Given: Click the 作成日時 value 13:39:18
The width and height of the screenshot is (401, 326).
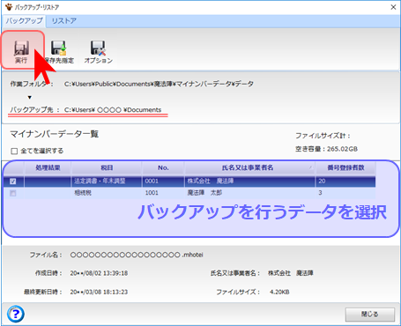Looking at the screenshot, I should pyautogui.click(x=99, y=273).
